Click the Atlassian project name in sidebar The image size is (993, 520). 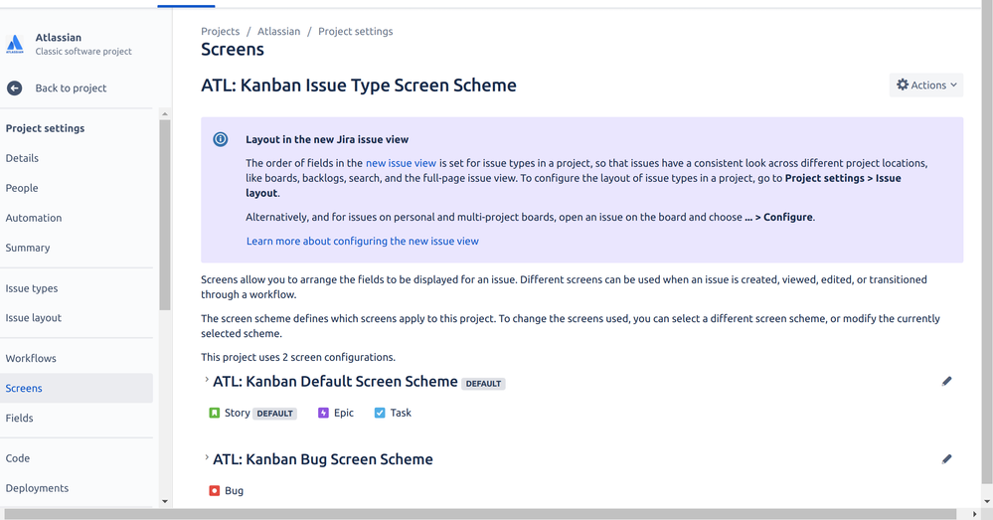[59, 38]
